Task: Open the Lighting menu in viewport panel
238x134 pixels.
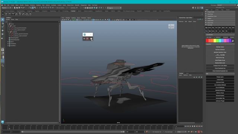Action: point(74,18)
